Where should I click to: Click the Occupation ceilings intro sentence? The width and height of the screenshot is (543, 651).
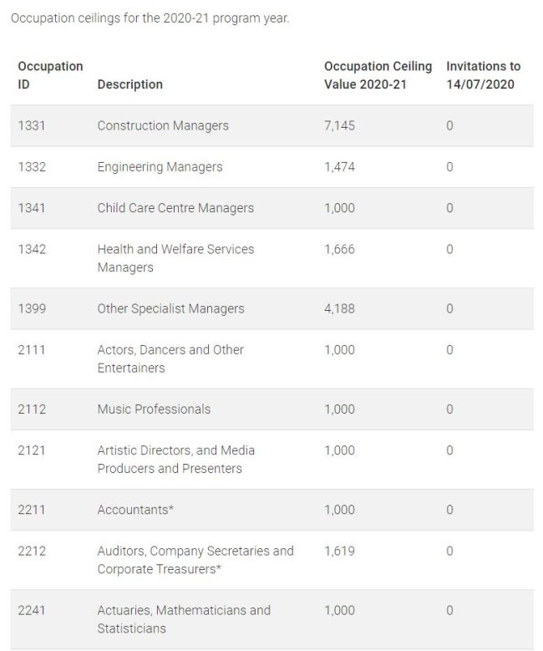150,18
